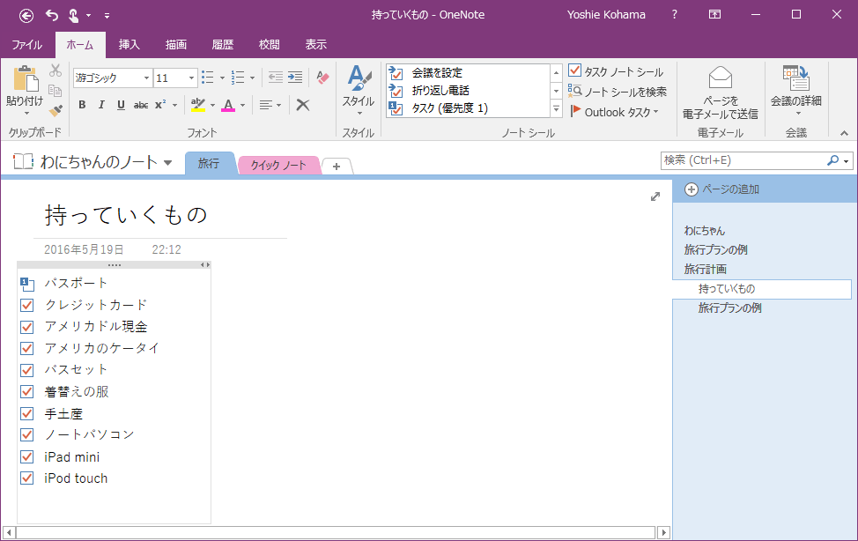The width and height of the screenshot is (858, 541).
Task: Apply the magenta font color
Action: coord(228,105)
